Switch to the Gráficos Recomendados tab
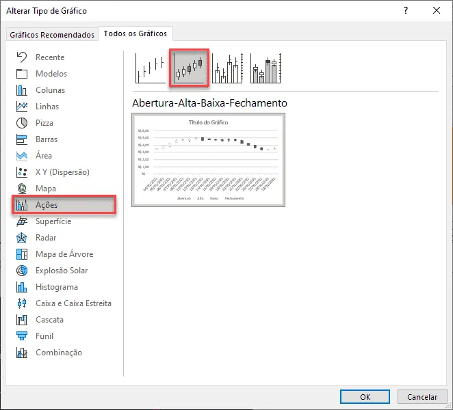Image resolution: width=453 pixels, height=410 pixels. tap(52, 35)
